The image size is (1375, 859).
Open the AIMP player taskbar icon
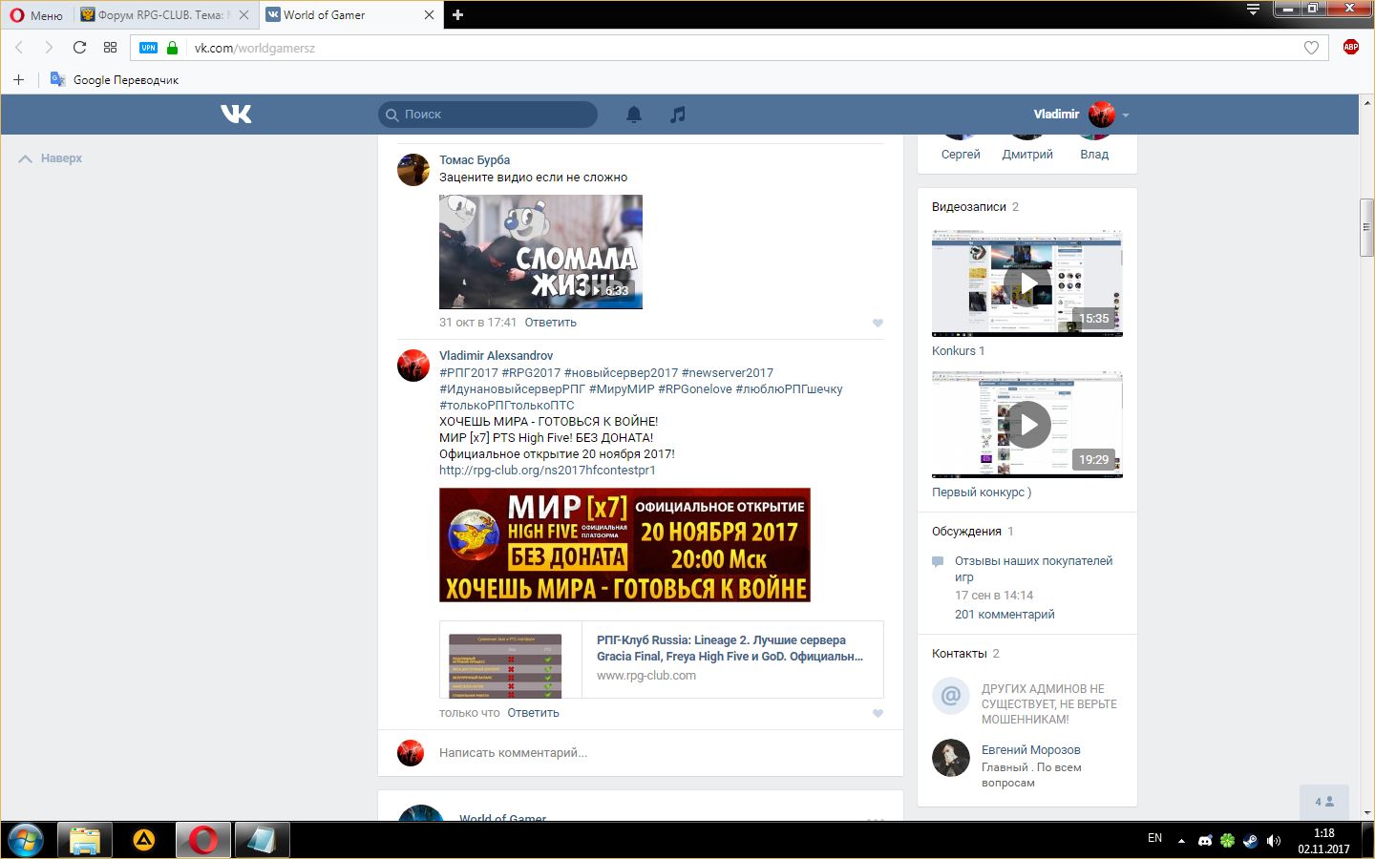pyautogui.click(x=144, y=841)
